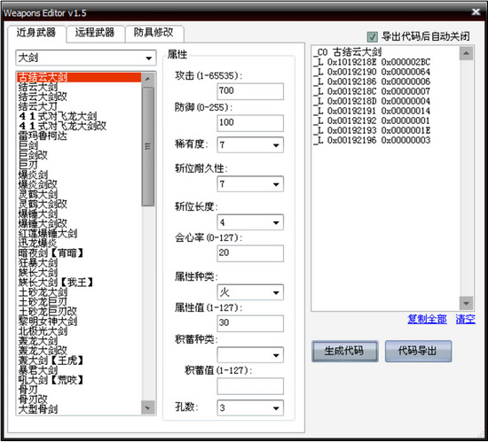Open the empty 积蓄种类 dropdown
Screen dimensions: 488x442
(x=250, y=355)
